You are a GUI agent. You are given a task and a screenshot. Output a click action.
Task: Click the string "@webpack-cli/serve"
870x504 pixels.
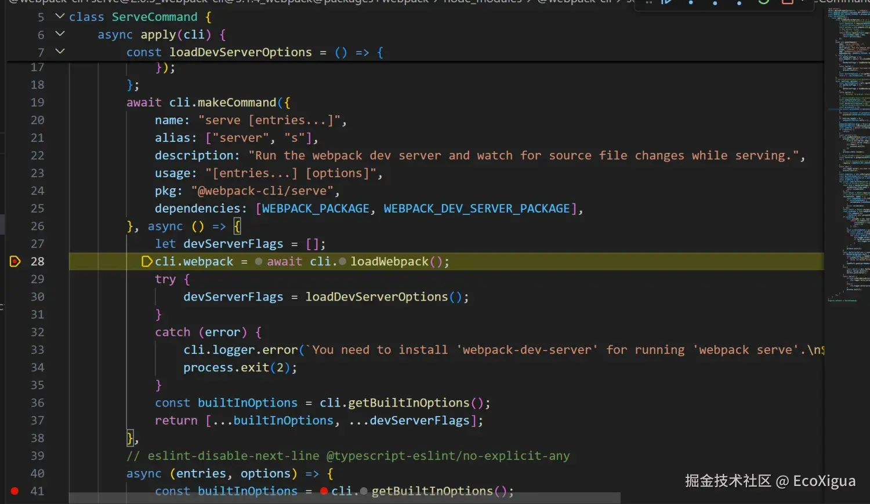(262, 191)
